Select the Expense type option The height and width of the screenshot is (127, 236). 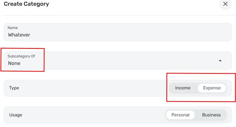coord(212,88)
